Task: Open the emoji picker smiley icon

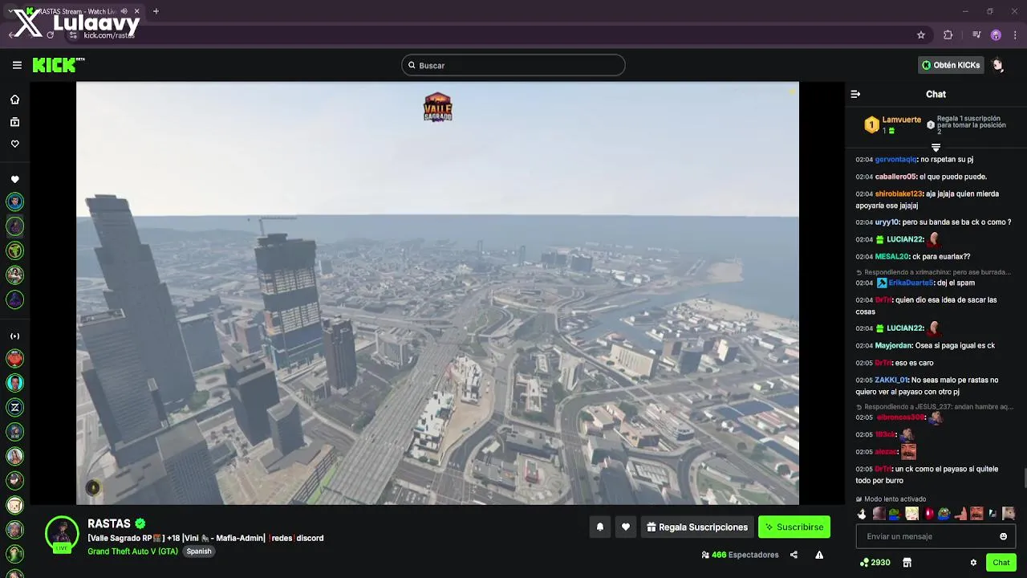Action: 1003,536
